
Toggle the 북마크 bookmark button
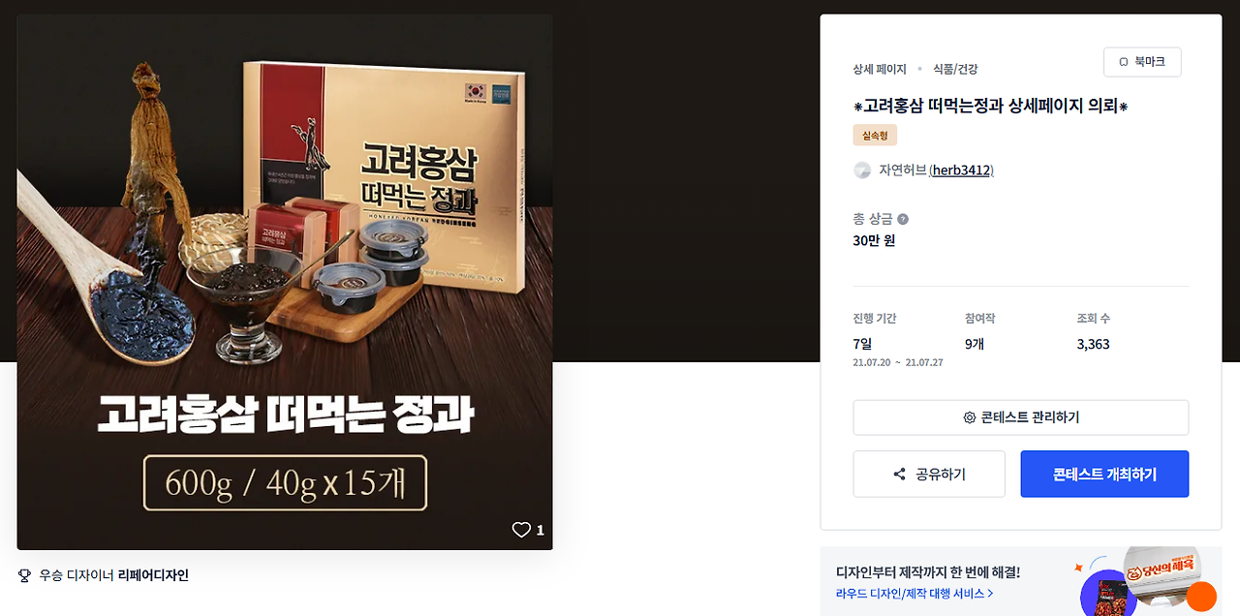pos(1142,62)
